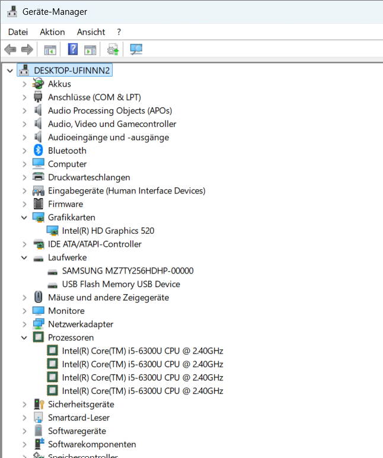Viewport: 383px width, 458px height.
Task: Select the DESKTOP-UFINNN2 computer name
Action: point(72,71)
